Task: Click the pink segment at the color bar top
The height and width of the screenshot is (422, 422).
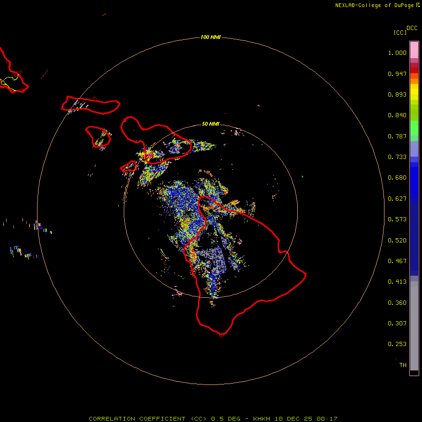Action: 414,50
